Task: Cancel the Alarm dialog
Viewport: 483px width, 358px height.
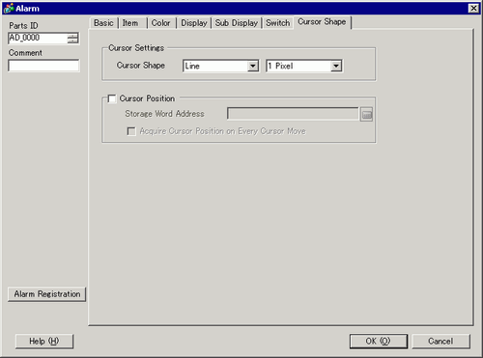Action: click(x=440, y=341)
